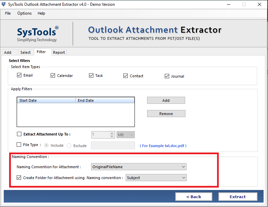Open the Subject folder naming dropdown
Viewport: 268px width, 207px height.
pos(156,178)
